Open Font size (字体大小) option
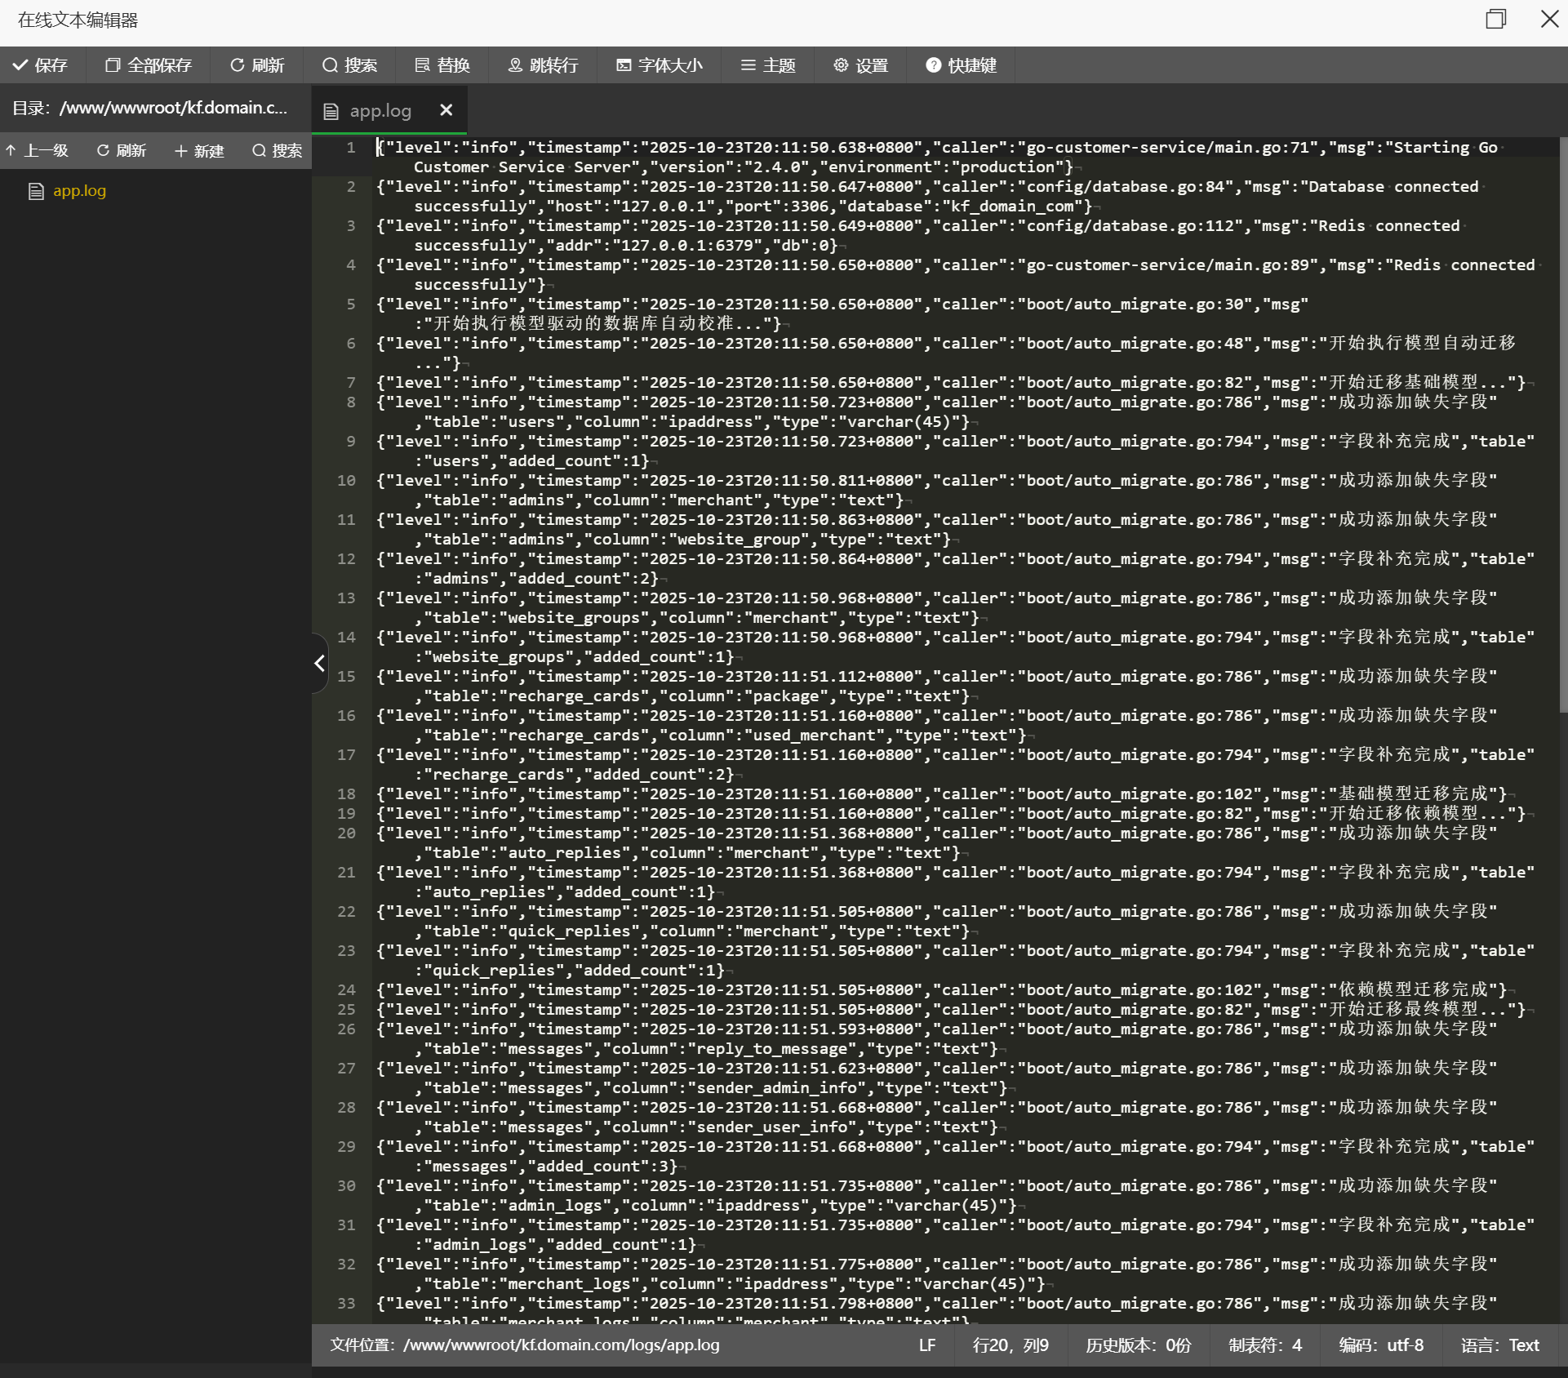This screenshot has width=1568, height=1378. tap(659, 65)
